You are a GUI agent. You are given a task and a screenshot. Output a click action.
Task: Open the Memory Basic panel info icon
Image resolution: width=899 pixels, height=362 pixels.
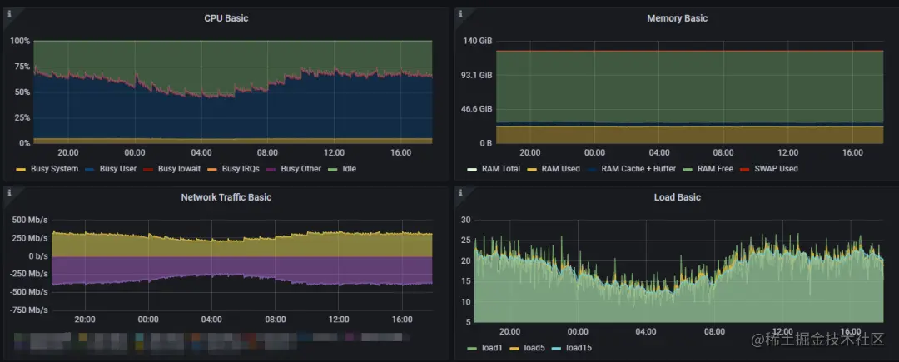[x=459, y=14]
